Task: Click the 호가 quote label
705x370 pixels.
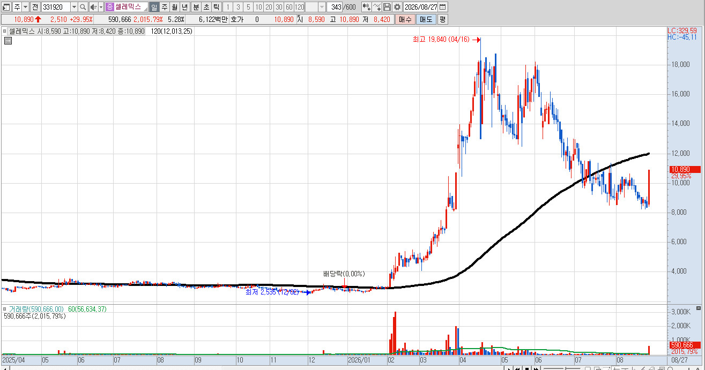Action: pos(238,19)
